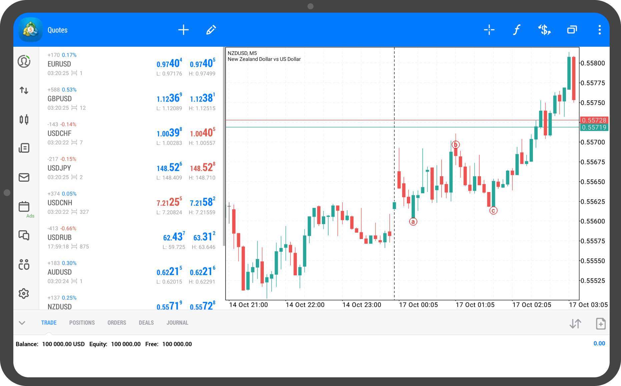This screenshot has width=621, height=386.
Task: Click the sort arrows in trade panel
Action: tap(575, 324)
